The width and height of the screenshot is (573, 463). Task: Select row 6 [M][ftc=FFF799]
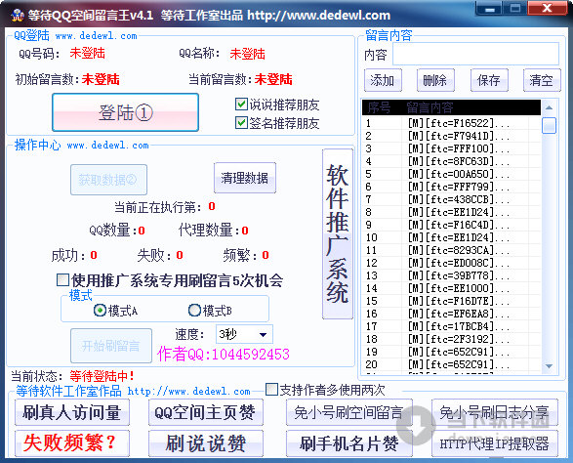[x=451, y=187]
